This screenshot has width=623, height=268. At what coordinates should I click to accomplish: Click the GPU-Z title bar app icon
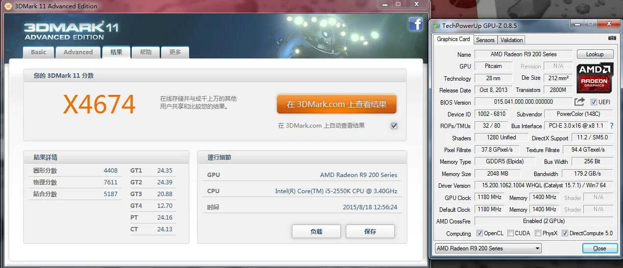click(436, 26)
